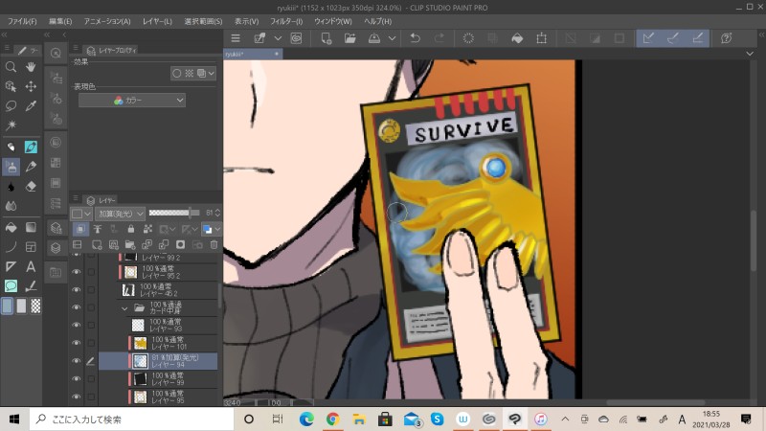Click the New raster layer icon
Image resolution: width=766 pixels, height=431 pixels.
pos(97,245)
